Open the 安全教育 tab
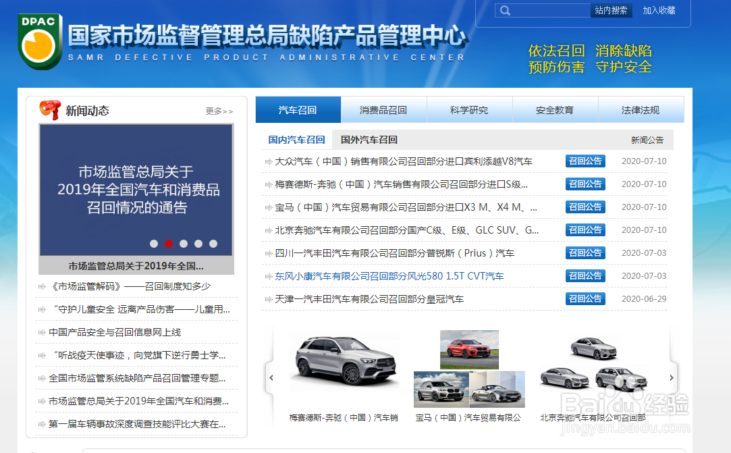Image resolution: width=731 pixels, height=453 pixels. click(x=555, y=109)
